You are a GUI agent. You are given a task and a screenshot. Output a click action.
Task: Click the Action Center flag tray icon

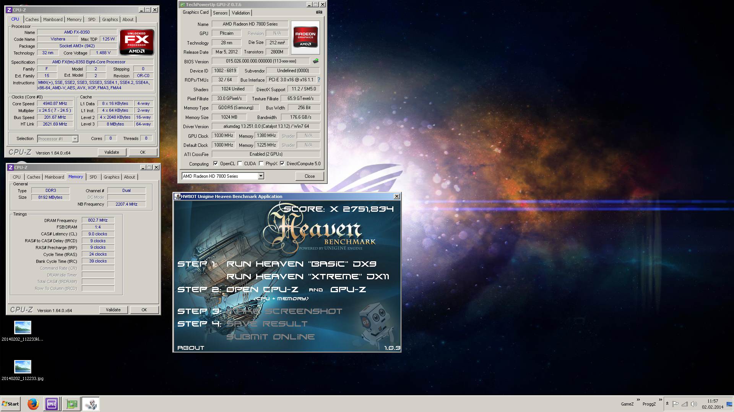click(x=676, y=404)
